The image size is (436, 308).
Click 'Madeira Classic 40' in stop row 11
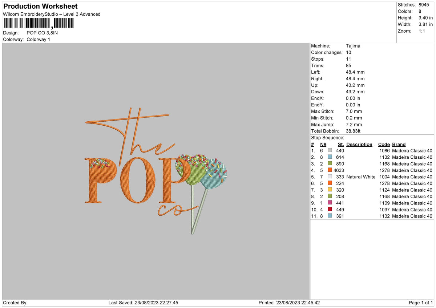412,216
